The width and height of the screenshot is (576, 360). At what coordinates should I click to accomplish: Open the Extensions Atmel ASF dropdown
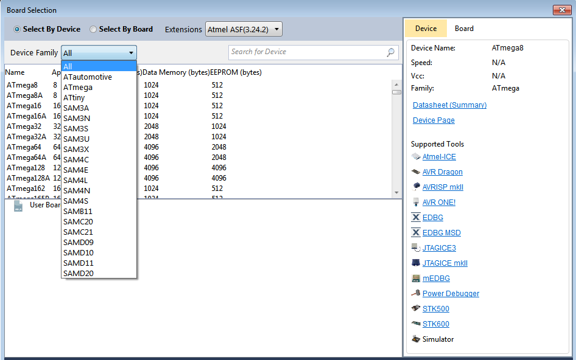pyautogui.click(x=244, y=29)
